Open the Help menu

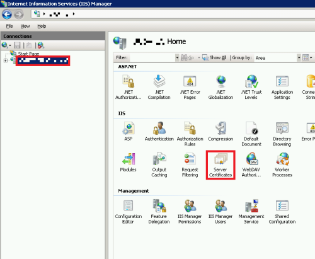(42, 26)
